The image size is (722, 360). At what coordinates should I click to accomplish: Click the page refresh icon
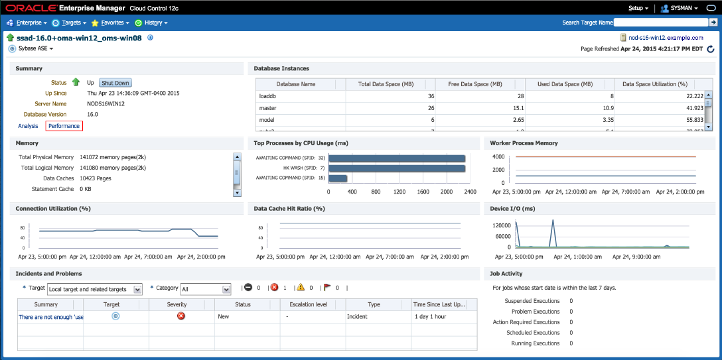pos(711,49)
